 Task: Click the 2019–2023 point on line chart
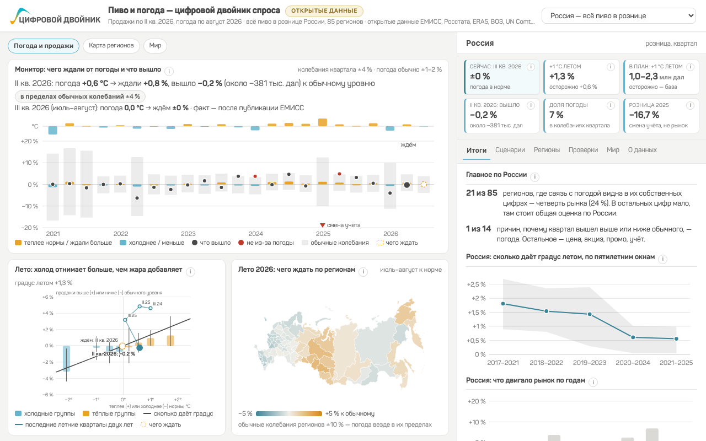tap(590, 314)
